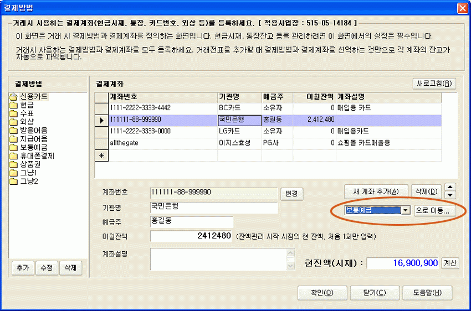Click the BC카드 institution cell
Viewport: 471px width, 311px height.
(x=240, y=108)
